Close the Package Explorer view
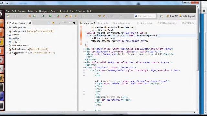 tap(30, 23)
